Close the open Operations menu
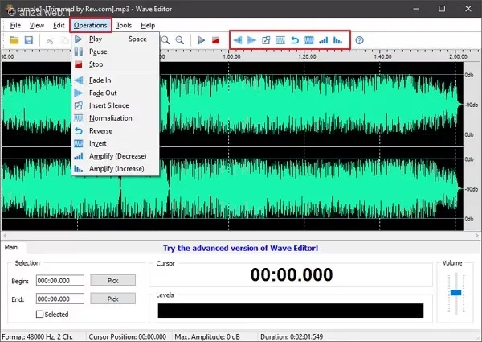This screenshot has height=342, width=482. tap(90, 25)
